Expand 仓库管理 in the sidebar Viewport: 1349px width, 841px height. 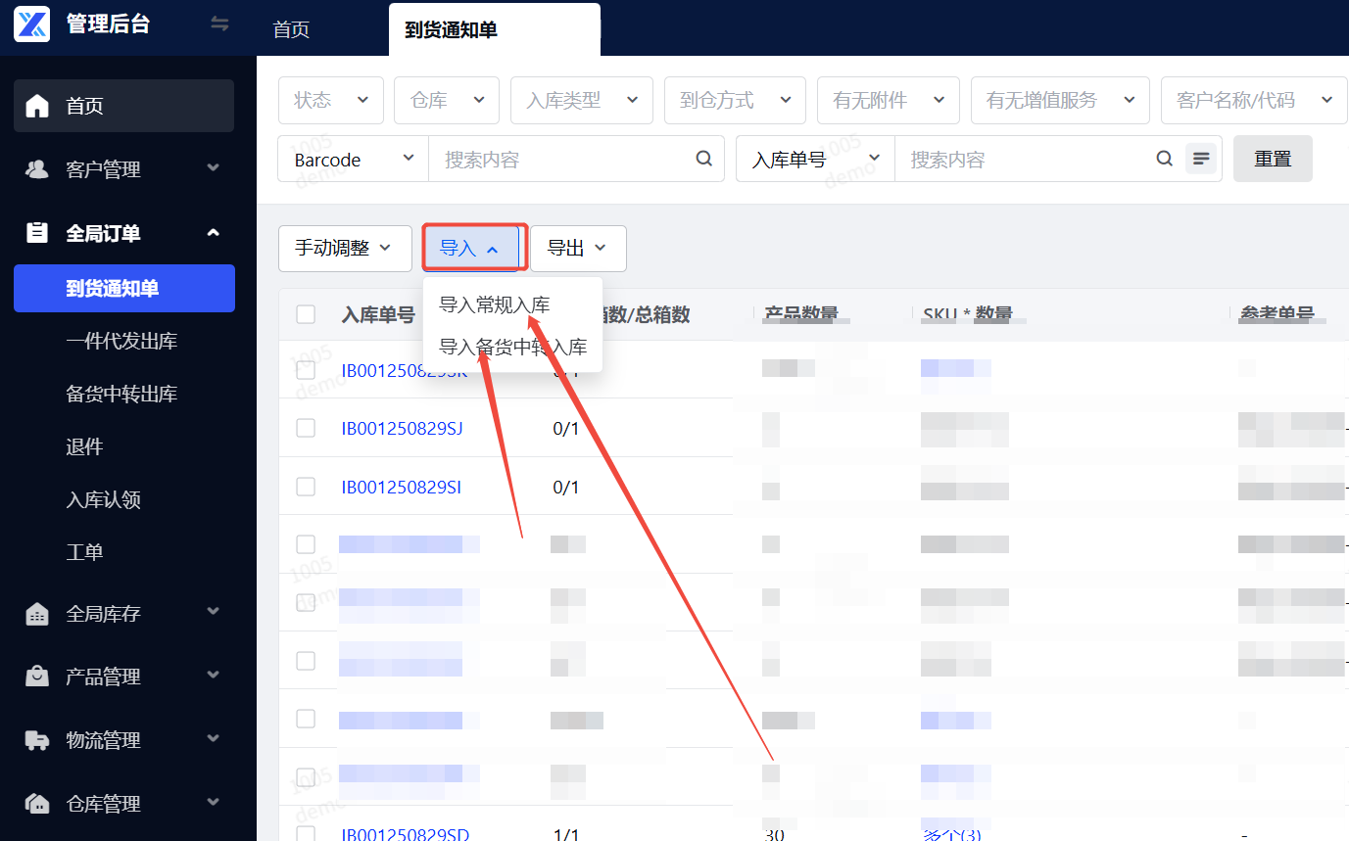(123, 804)
